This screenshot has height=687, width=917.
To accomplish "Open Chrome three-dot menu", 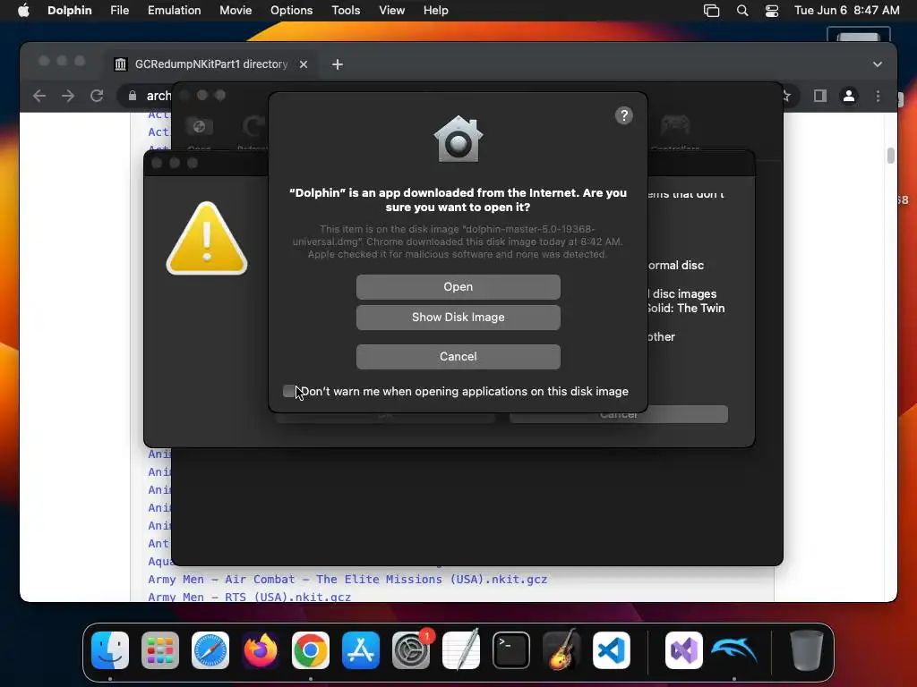I will (x=878, y=96).
